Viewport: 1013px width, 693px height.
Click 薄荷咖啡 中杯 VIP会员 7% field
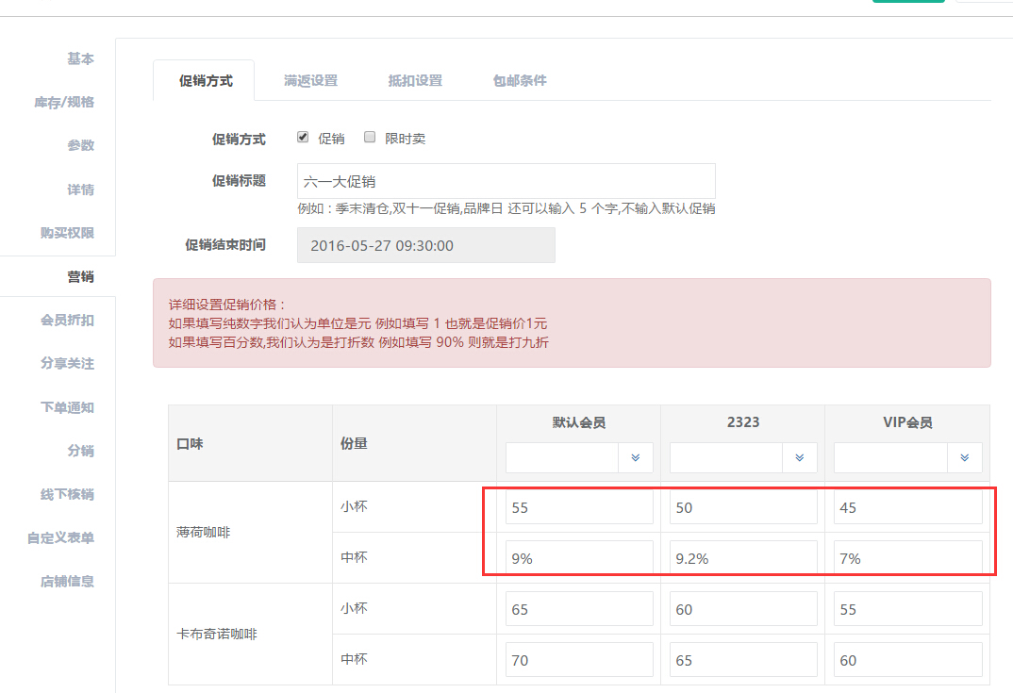click(907, 558)
